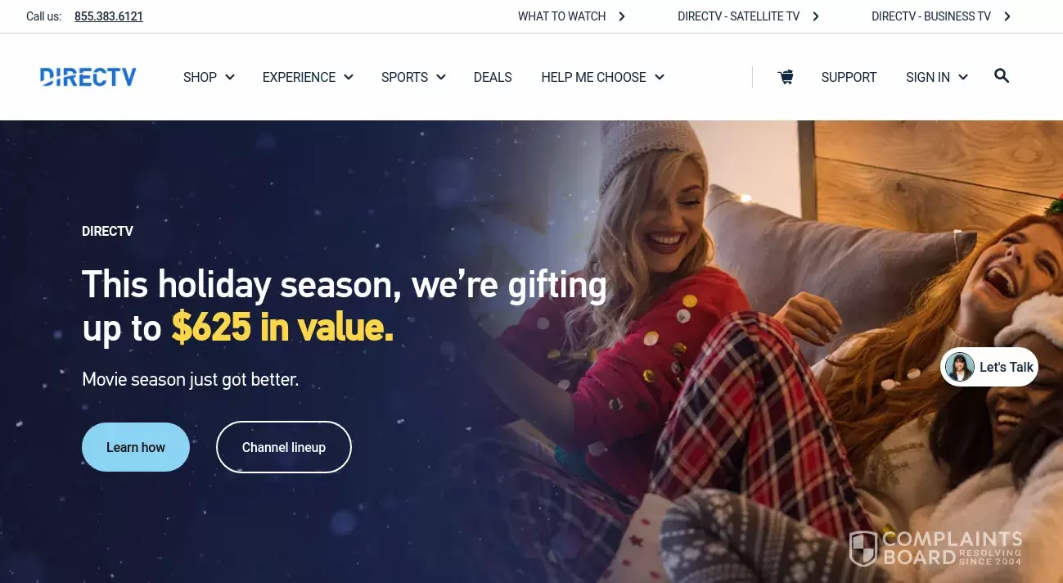1063x583 pixels.
Task: Click the Let's Talk chat avatar
Action: click(x=959, y=367)
